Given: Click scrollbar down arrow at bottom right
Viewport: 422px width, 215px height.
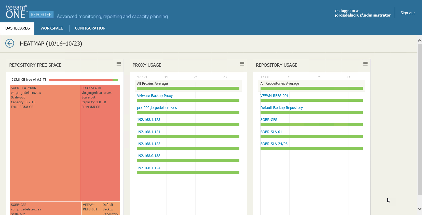Looking at the screenshot, I should tap(420, 209).
